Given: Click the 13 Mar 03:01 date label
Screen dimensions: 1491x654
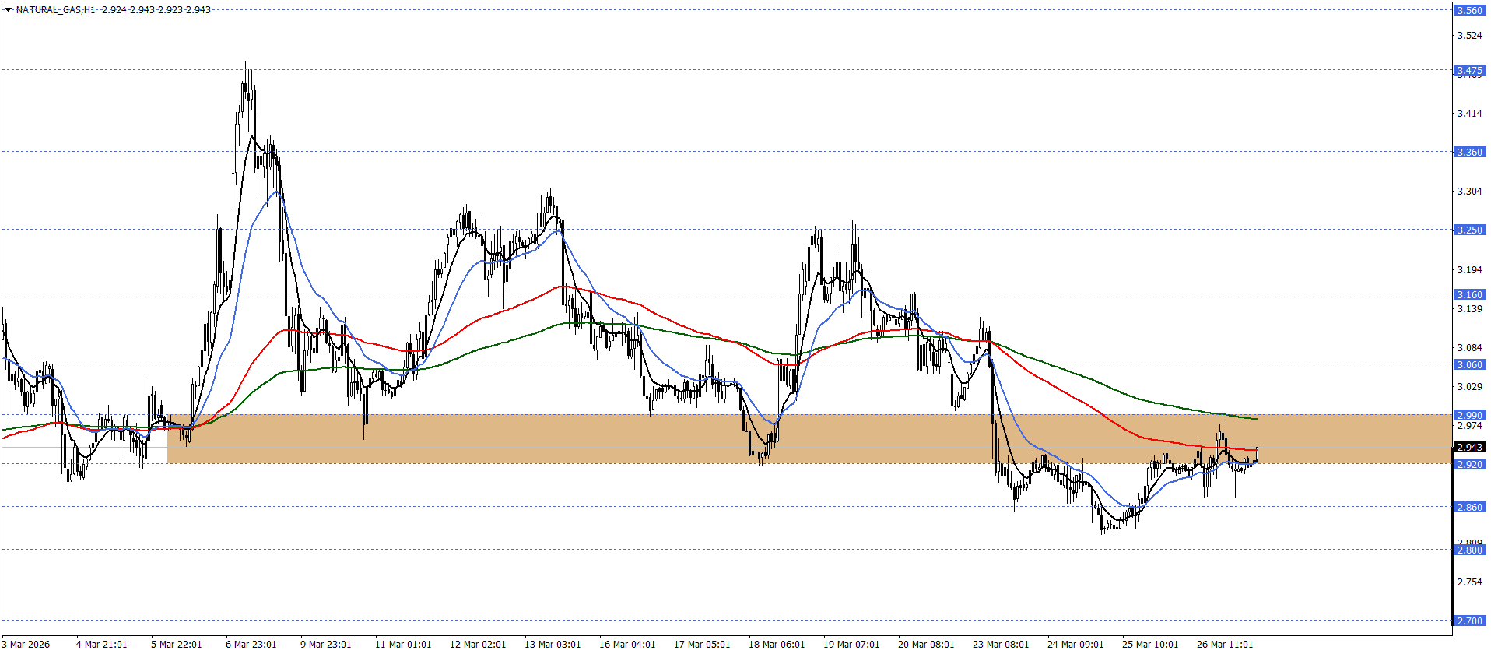Looking at the screenshot, I should 552,644.
